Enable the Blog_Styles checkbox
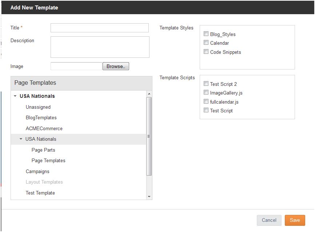This screenshot has width=315, height=232. coord(206,34)
